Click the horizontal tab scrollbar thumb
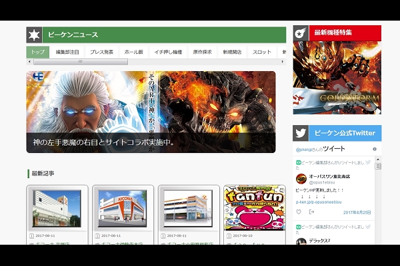 80,62
